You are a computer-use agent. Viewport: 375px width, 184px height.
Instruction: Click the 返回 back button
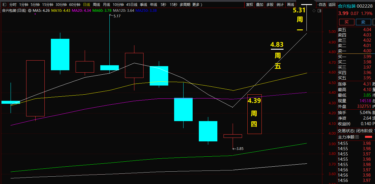point(332,5)
